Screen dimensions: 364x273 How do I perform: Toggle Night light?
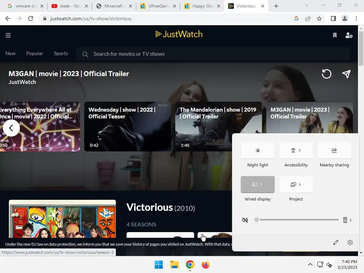[x=258, y=150]
